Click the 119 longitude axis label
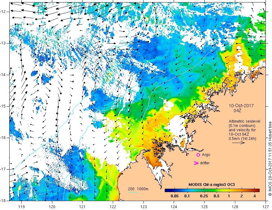This screenshot has width=272, height=210. 22,207
